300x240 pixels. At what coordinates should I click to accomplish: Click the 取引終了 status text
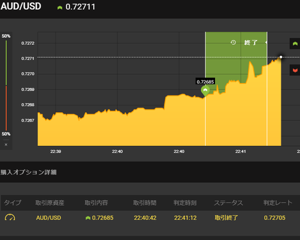point(226,218)
